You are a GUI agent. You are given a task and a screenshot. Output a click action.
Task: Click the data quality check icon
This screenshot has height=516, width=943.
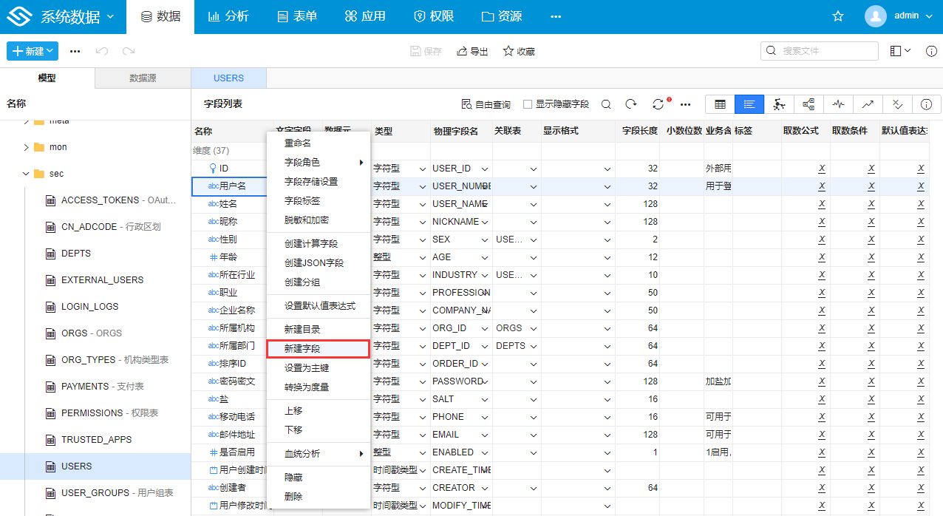[x=896, y=103]
